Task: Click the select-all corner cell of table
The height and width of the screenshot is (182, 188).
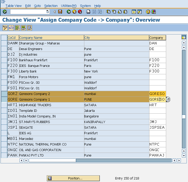Action: 4,38
